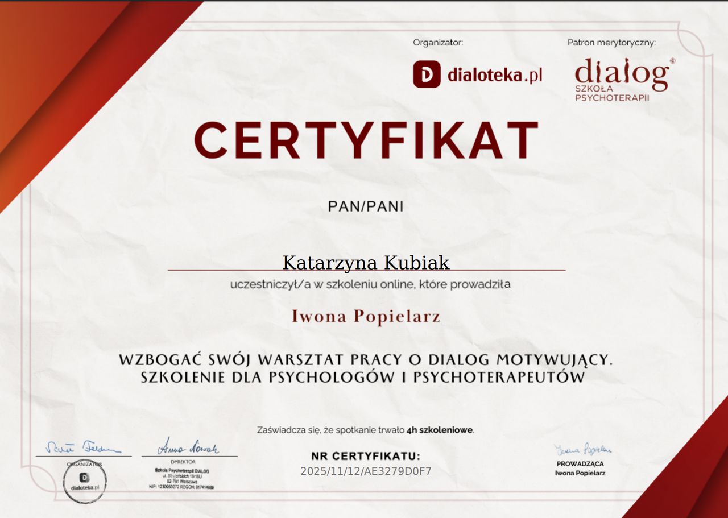Image resolution: width=728 pixels, height=518 pixels.
Task: Click the Patron merytoryczny label
Action: point(611,42)
